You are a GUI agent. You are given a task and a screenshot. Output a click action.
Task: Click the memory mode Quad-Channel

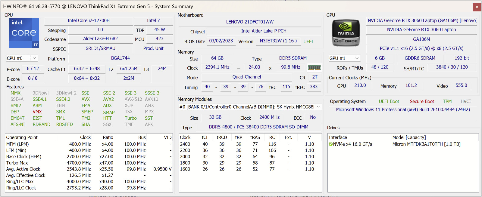[247, 77]
